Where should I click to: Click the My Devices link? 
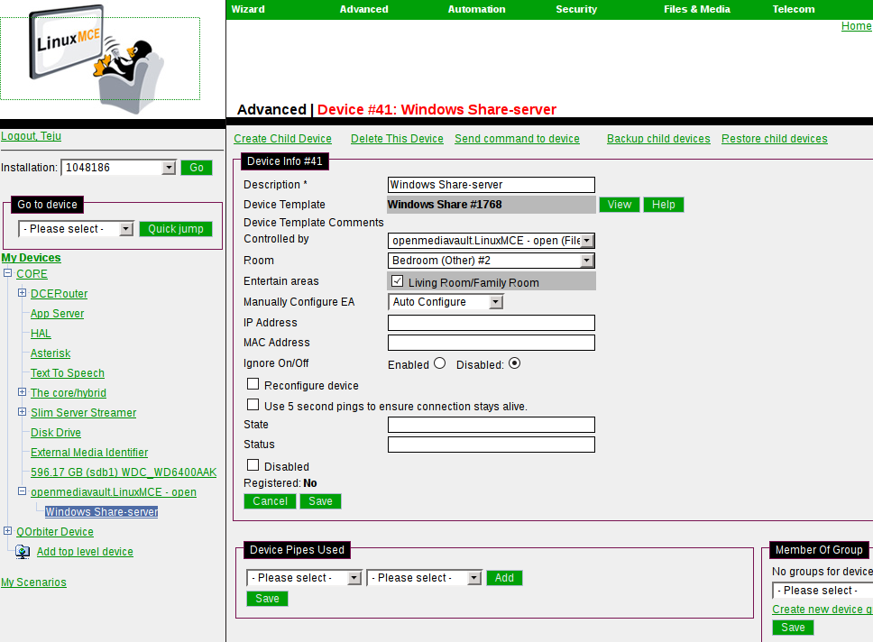click(x=32, y=258)
